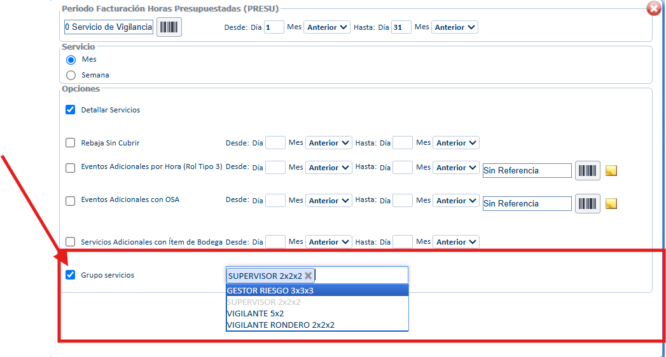Uncheck Detallar Servicios
Viewport: 666px width, 357px height.
pos(71,110)
